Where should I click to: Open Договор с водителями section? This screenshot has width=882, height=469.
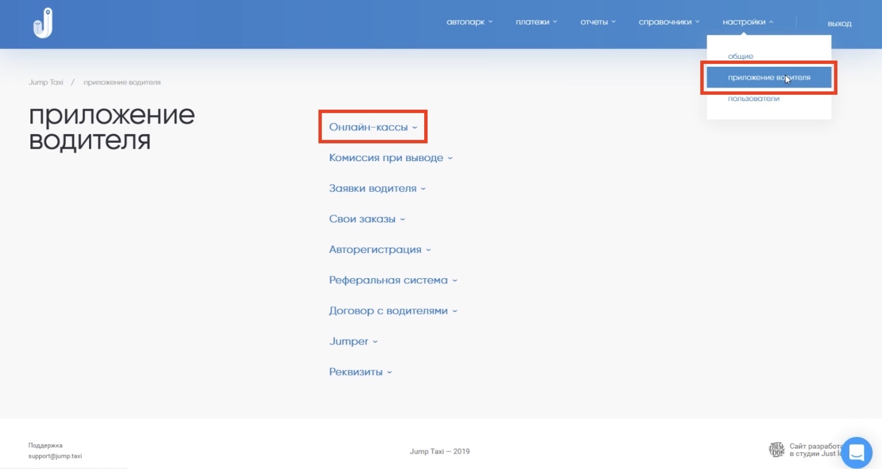[393, 311]
